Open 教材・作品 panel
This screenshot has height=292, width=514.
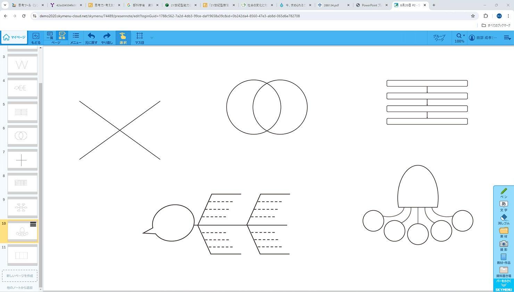point(504,259)
